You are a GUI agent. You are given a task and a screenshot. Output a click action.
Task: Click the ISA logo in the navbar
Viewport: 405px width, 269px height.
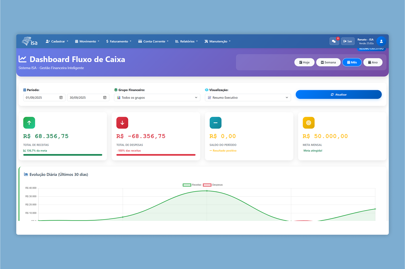pos(30,41)
